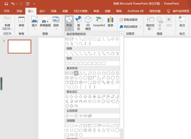Select the Flowchart Collate shape
Viewport: 191px width, 139px height.
click(94, 130)
